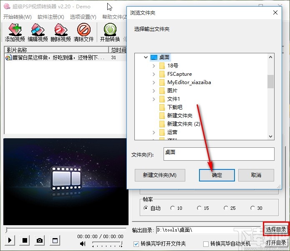Mute audio with the speaker icon

[83, 244]
